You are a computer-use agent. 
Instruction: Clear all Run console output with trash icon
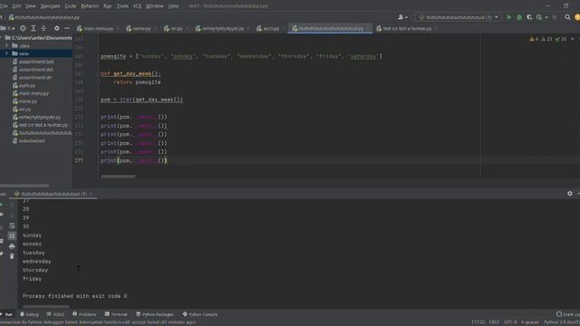pyautogui.click(x=12, y=256)
